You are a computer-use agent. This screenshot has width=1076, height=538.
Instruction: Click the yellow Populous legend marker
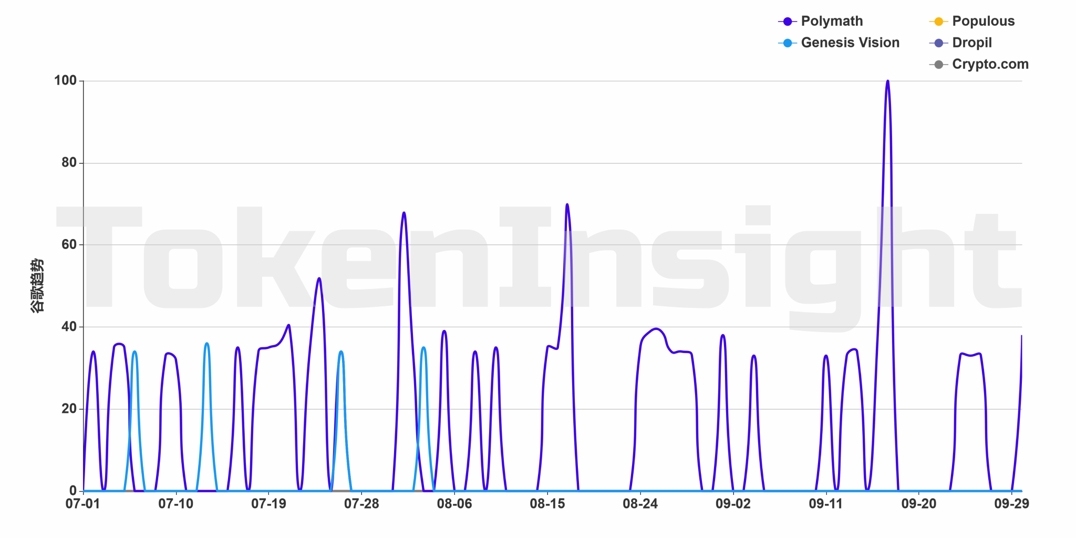click(938, 22)
